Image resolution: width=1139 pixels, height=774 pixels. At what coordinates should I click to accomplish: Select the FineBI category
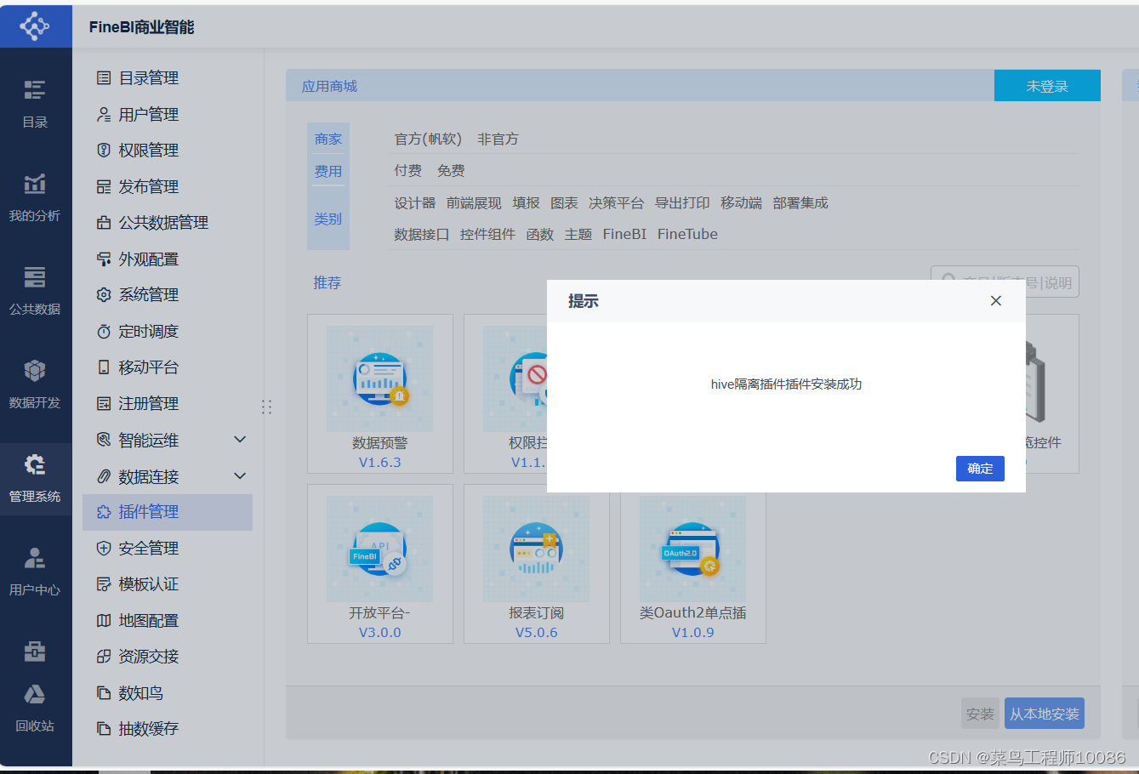click(624, 235)
